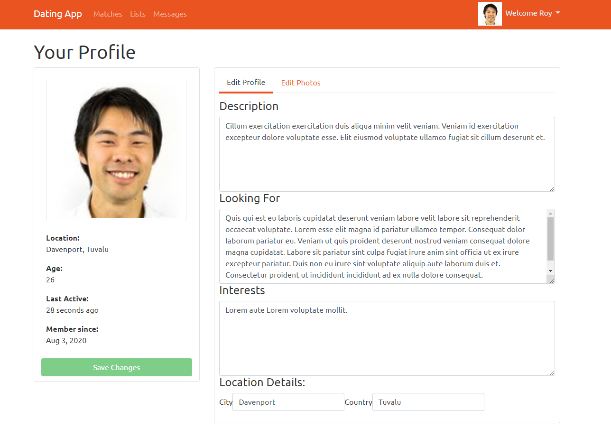Image resolution: width=611 pixels, height=438 pixels.
Task: Click the Interests resize handle
Action: (552, 373)
